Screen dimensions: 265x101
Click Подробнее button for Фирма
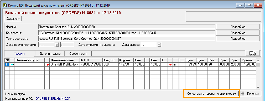pyautogui.click(x=238, y=27)
